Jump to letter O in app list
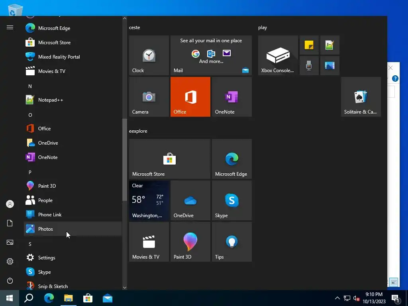This screenshot has width=408, height=306. [30, 115]
